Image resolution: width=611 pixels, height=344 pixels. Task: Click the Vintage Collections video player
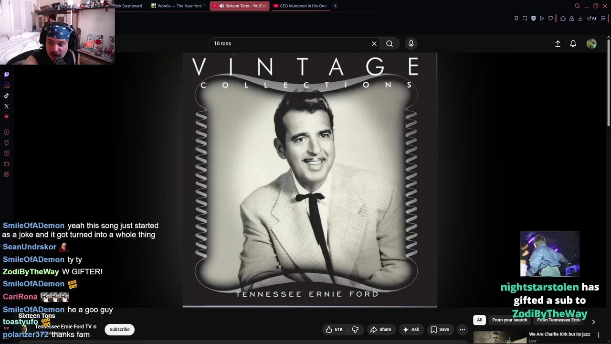310,180
